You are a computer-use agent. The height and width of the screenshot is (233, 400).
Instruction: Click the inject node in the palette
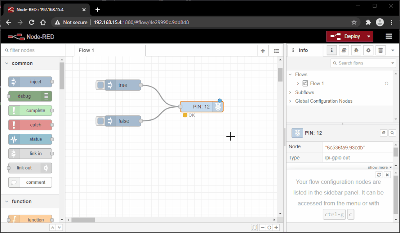pyautogui.click(x=30, y=82)
